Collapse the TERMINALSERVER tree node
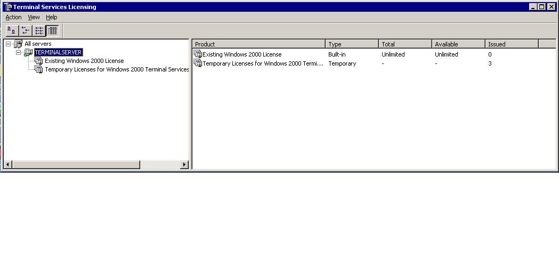This screenshot has width=559, height=273. point(19,52)
